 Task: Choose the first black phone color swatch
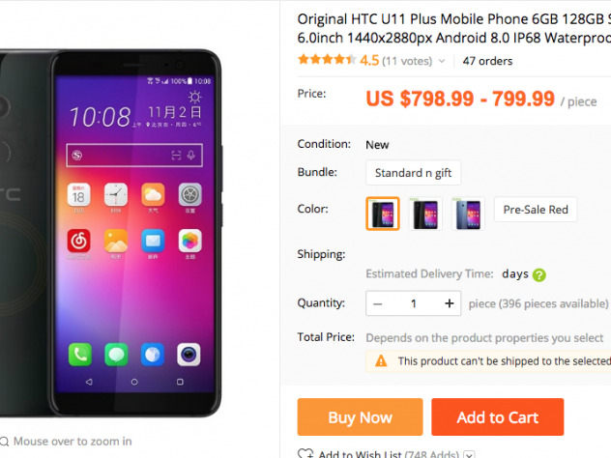point(383,214)
